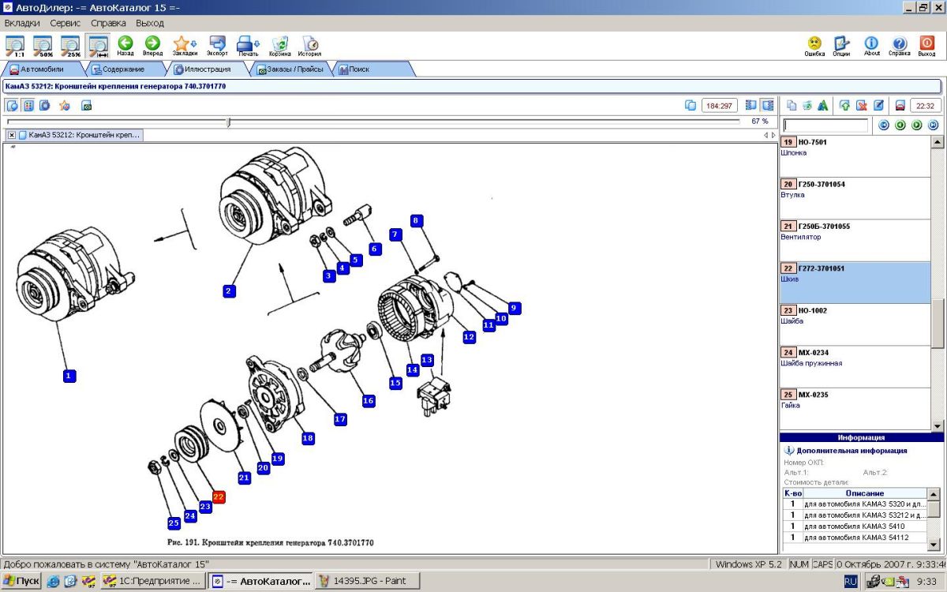Jump to last record with blue arrow

point(934,125)
